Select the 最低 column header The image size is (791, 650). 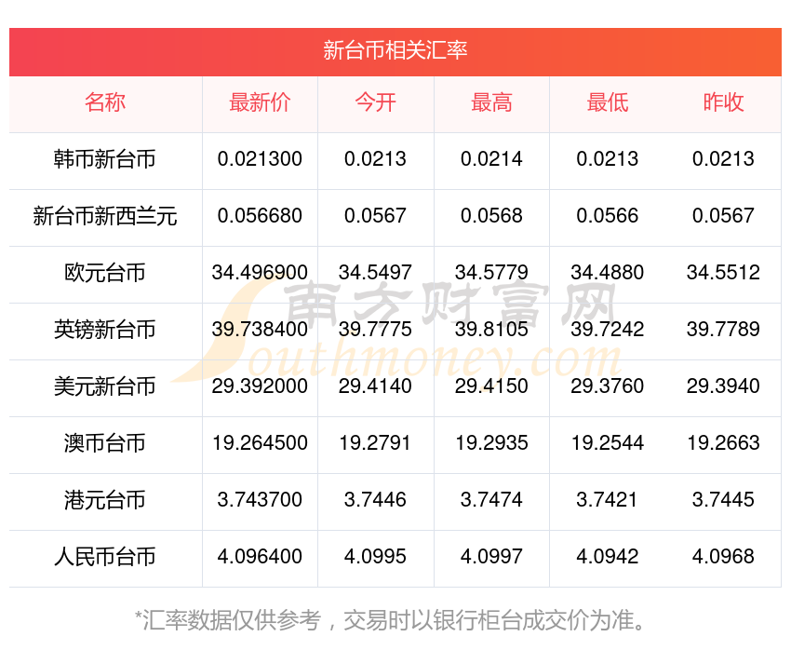pos(608,102)
